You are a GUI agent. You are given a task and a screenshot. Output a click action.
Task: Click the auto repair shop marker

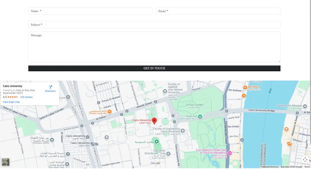click(67, 164)
